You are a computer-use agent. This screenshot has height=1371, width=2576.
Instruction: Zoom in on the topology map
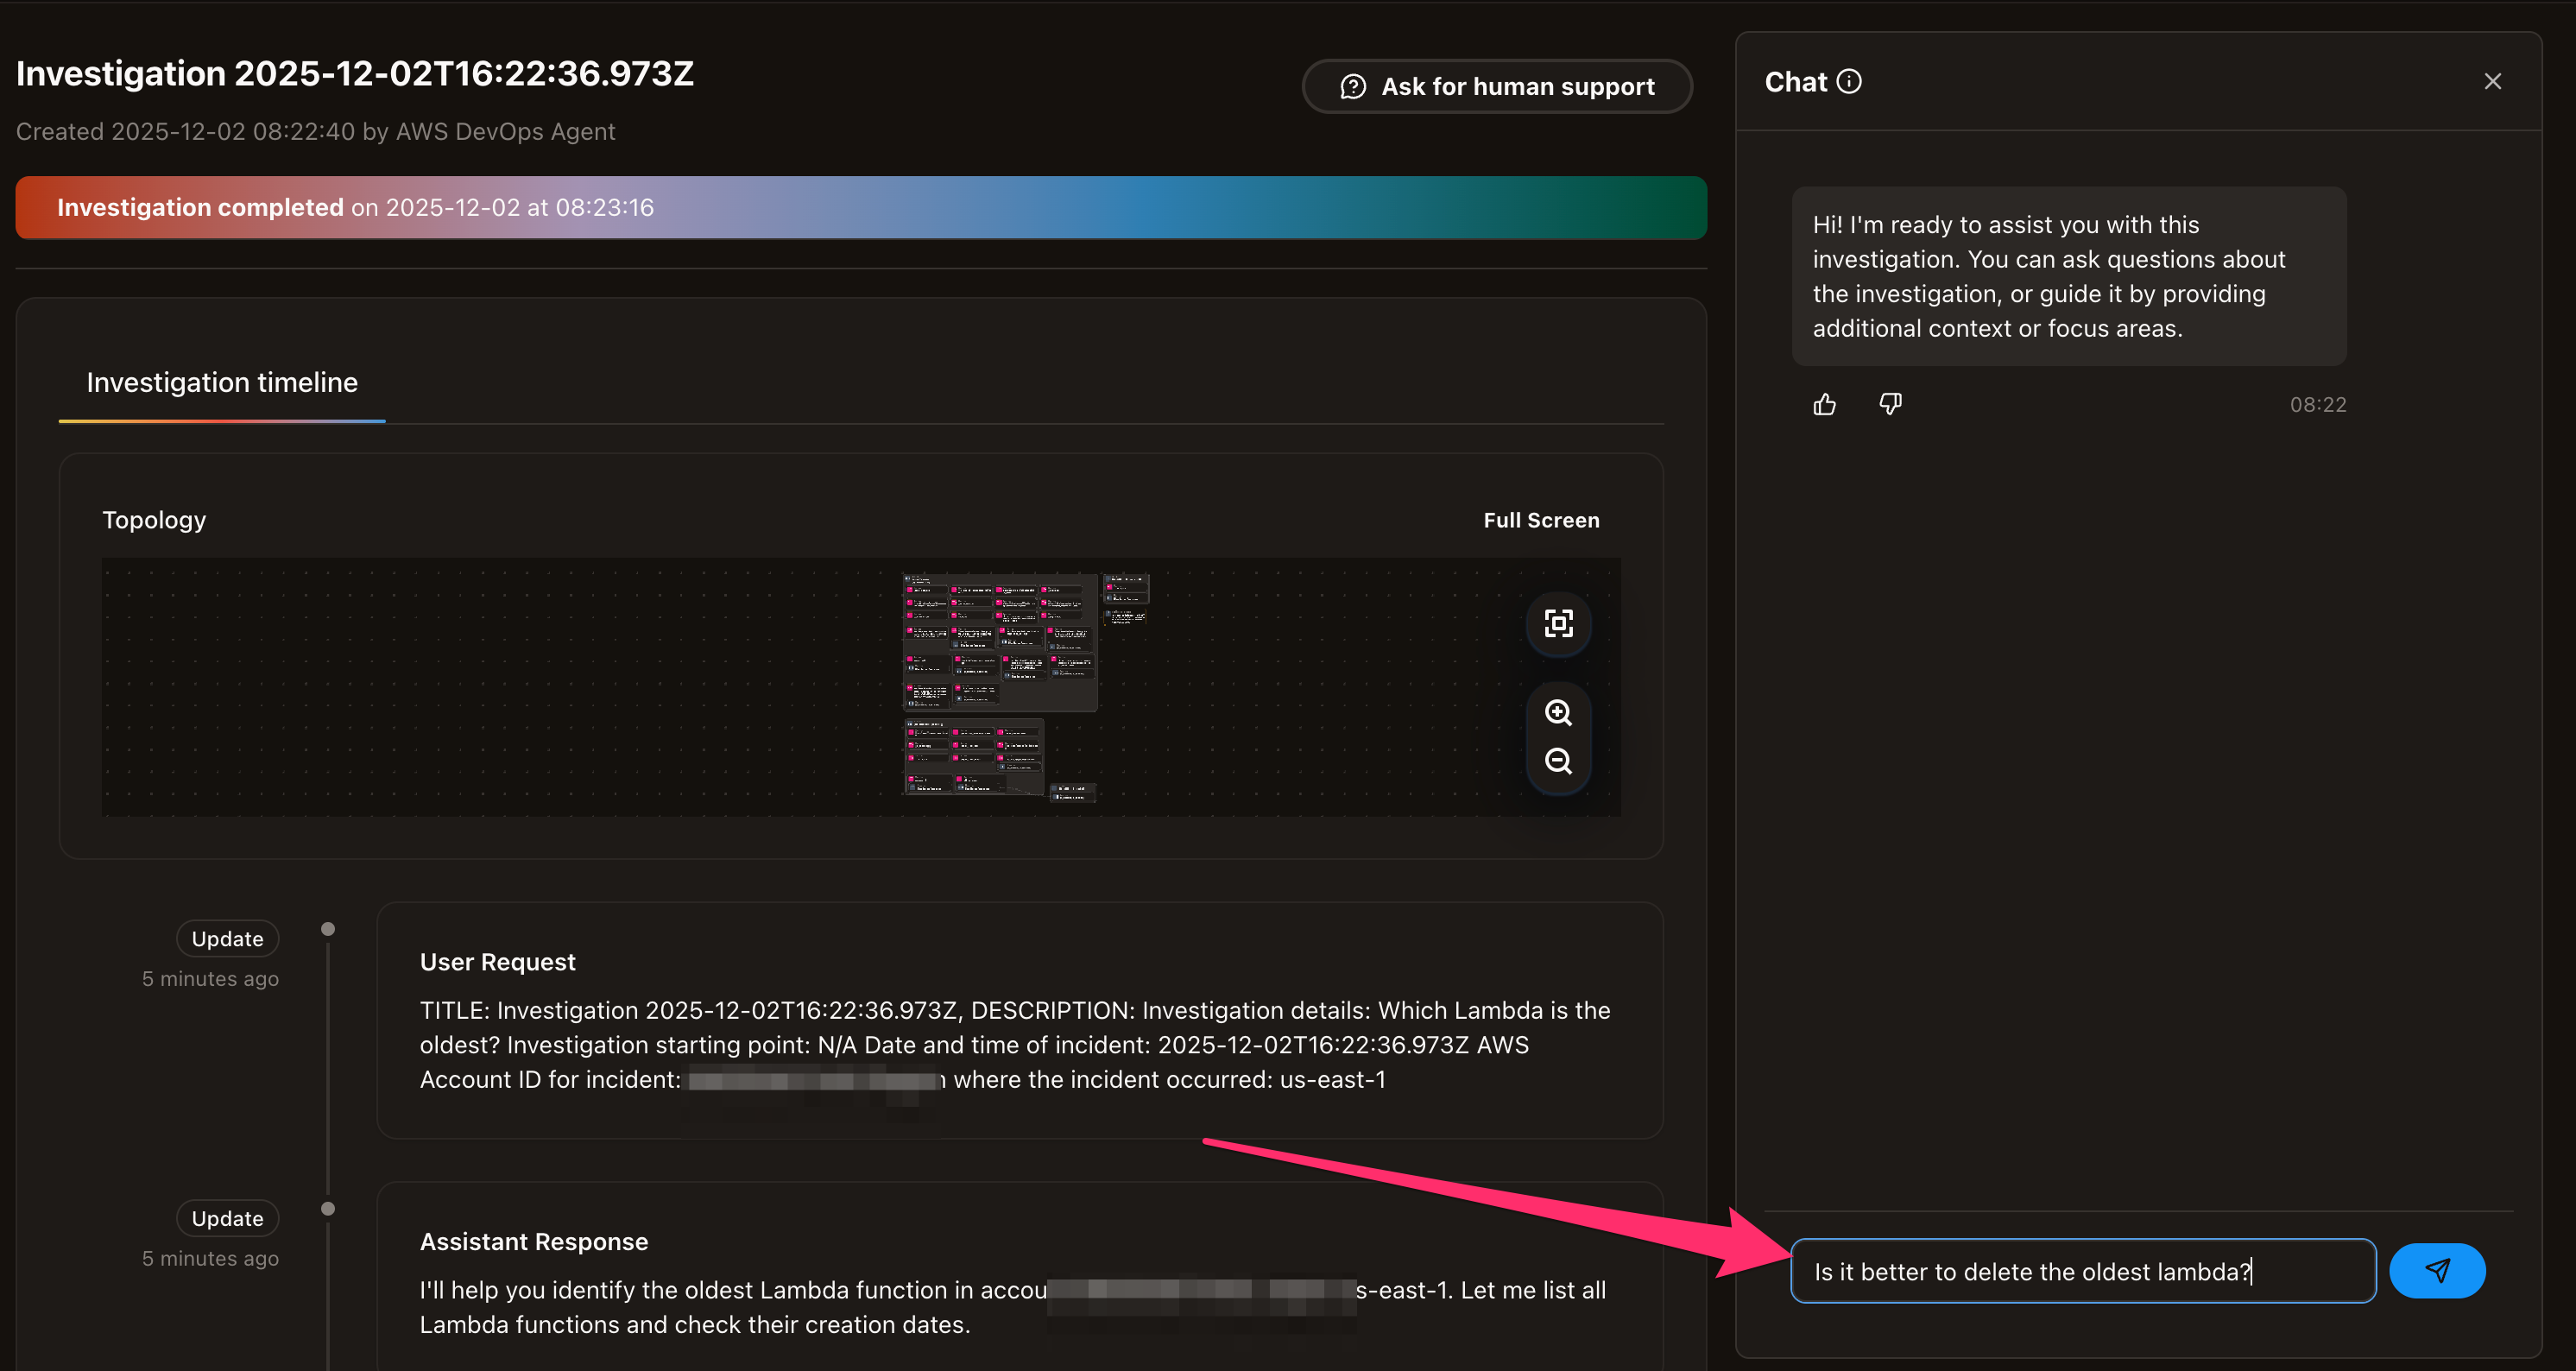click(x=1558, y=713)
